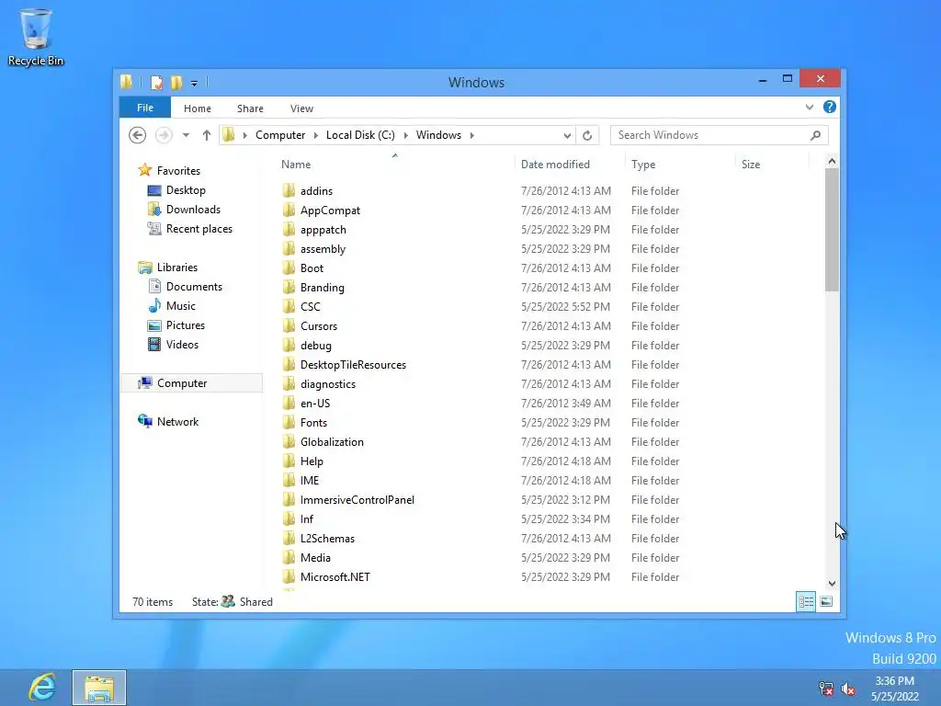Click the Forward navigation arrow
941x706 pixels.
[164, 135]
